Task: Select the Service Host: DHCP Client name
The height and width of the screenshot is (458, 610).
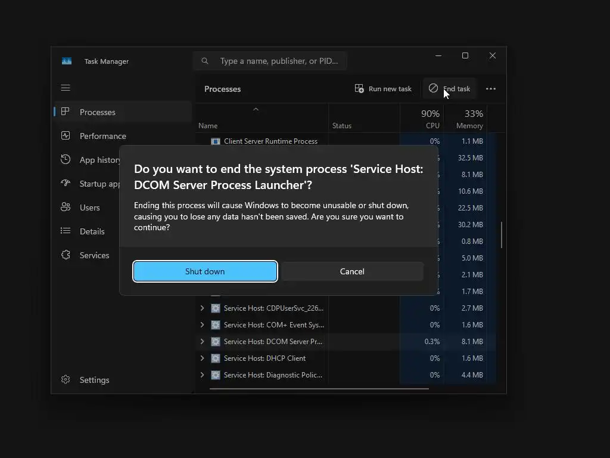Action: (264, 358)
